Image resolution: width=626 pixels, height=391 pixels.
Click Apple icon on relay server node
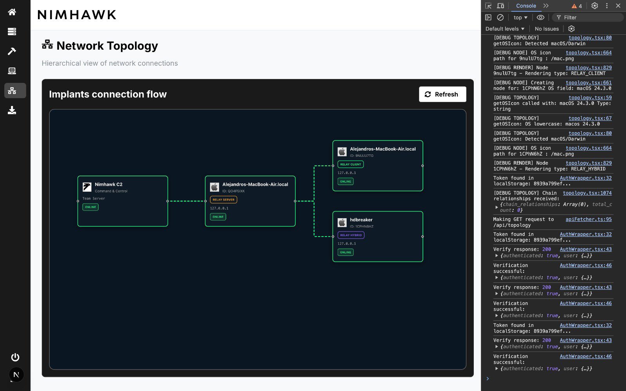[214, 187]
